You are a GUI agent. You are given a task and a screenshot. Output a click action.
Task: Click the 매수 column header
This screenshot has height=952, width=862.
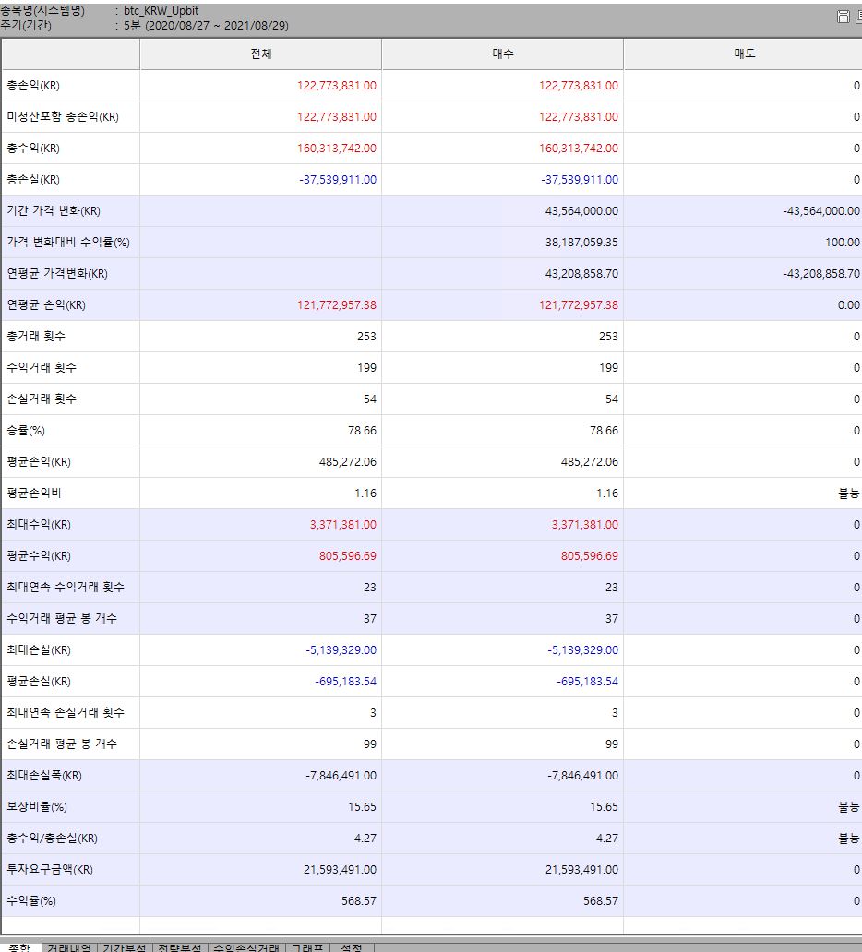point(502,54)
